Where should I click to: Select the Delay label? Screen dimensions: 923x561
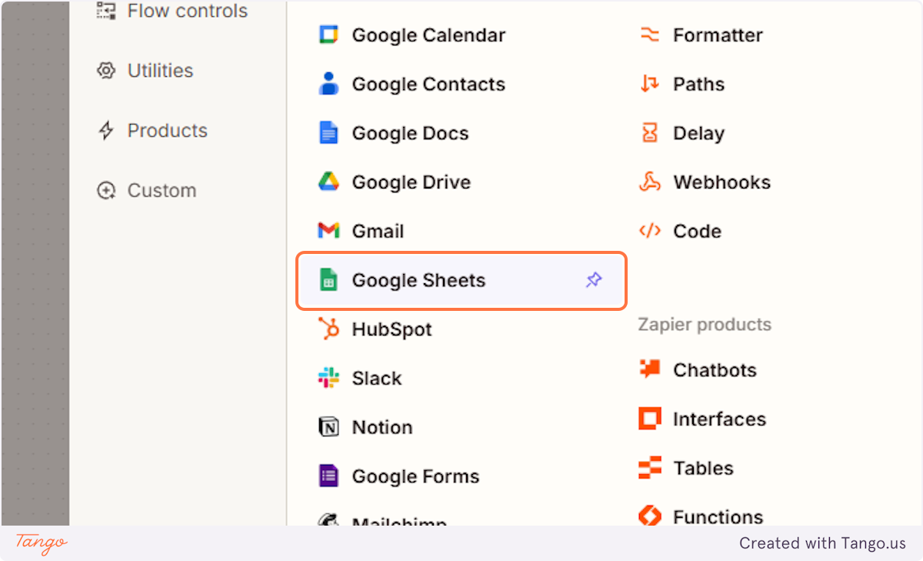[698, 133]
